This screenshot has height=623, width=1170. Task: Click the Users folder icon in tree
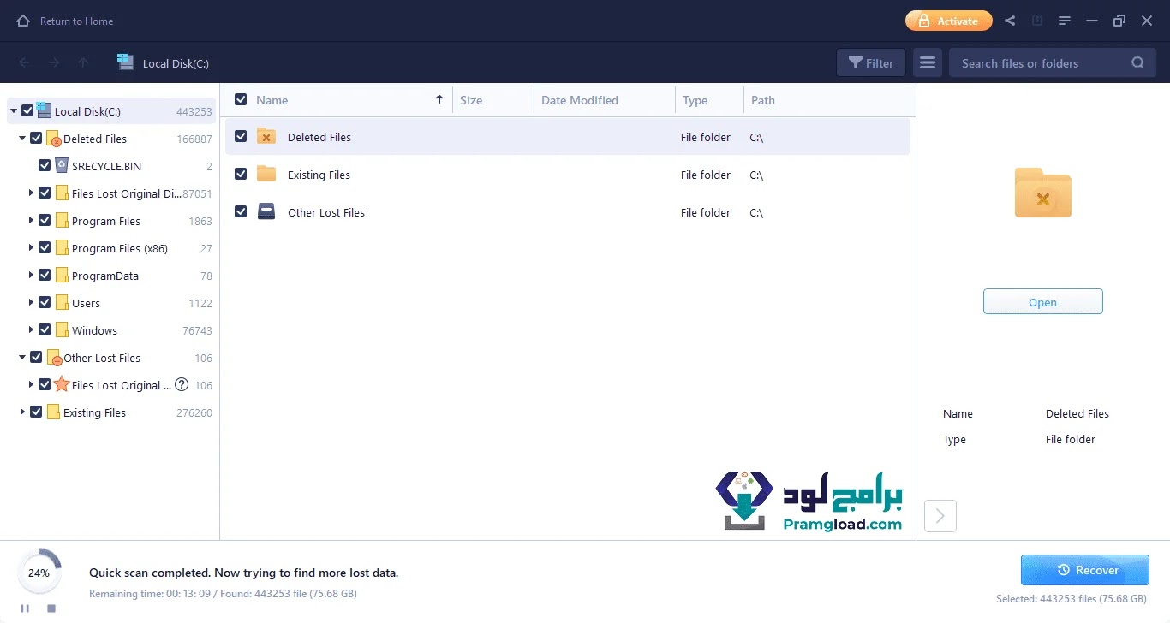[x=62, y=303]
